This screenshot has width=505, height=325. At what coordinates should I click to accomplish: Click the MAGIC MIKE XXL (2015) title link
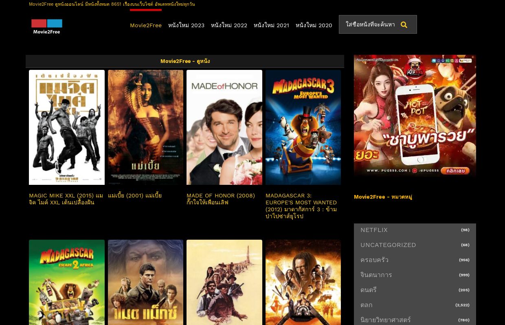(x=66, y=199)
